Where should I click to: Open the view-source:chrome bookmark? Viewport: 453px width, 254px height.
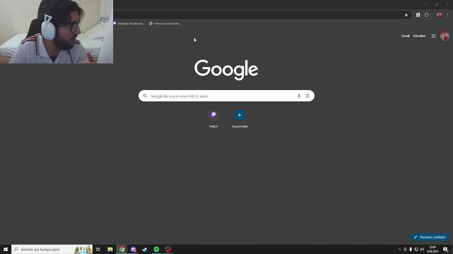[x=165, y=24]
